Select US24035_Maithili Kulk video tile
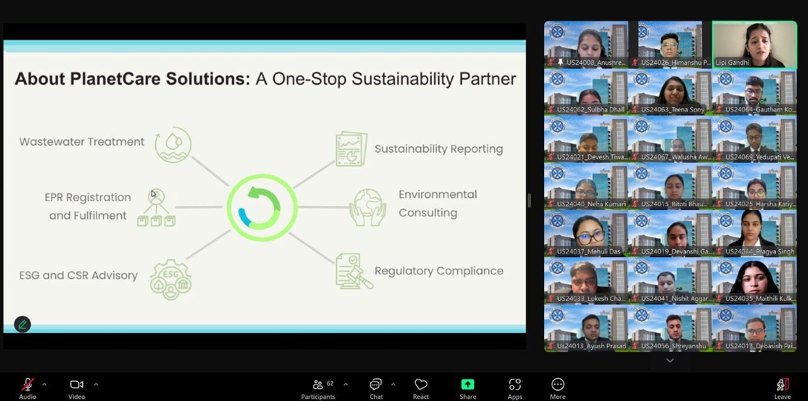Screen dimensions: 808x401 pyautogui.click(x=754, y=281)
